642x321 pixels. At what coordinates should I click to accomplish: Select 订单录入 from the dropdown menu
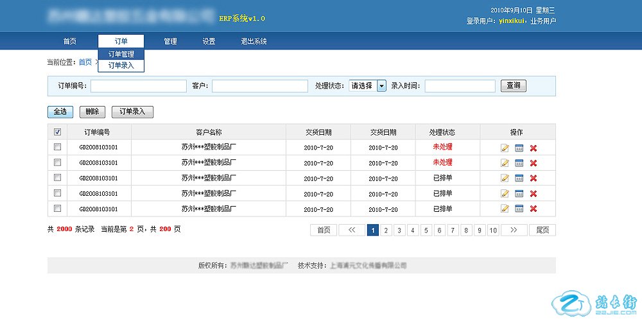(121, 65)
